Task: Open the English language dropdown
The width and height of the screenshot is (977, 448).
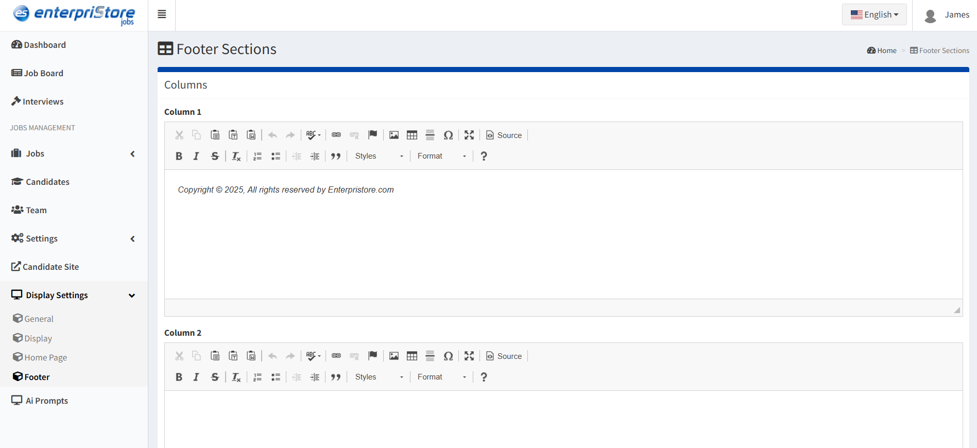Action: pyautogui.click(x=874, y=14)
